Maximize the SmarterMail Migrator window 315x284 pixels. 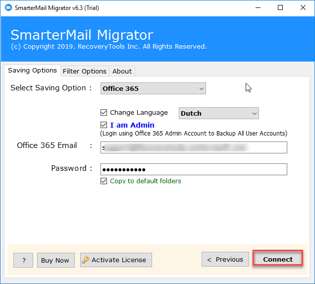pos(280,7)
